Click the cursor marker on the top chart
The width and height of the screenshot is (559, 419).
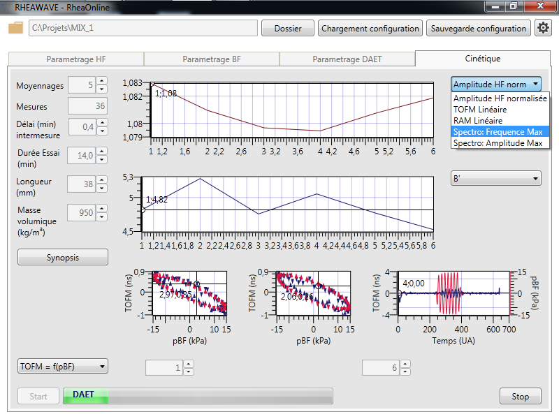[x=152, y=84]
